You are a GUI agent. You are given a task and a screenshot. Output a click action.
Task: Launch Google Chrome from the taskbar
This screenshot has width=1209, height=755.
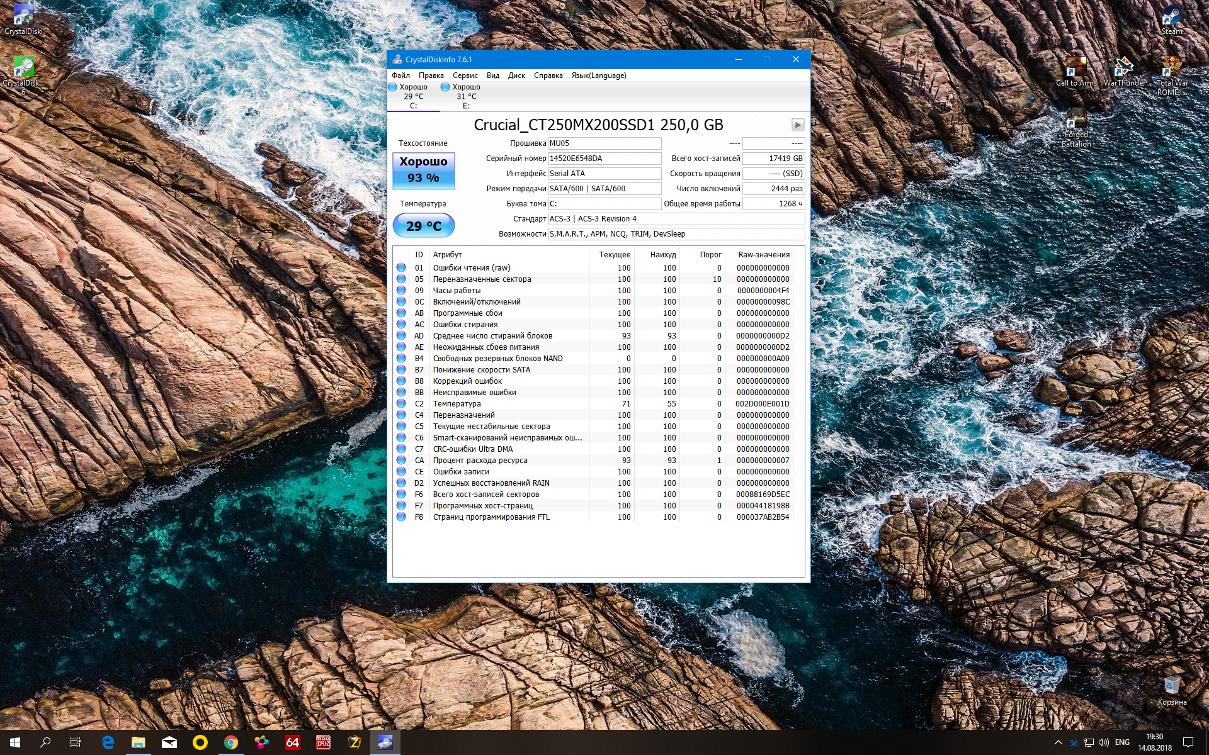tap(231, 742)
